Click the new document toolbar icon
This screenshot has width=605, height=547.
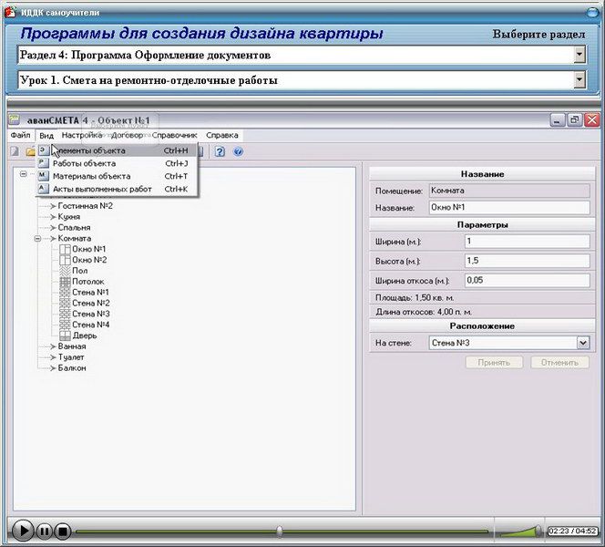(15, 150)
